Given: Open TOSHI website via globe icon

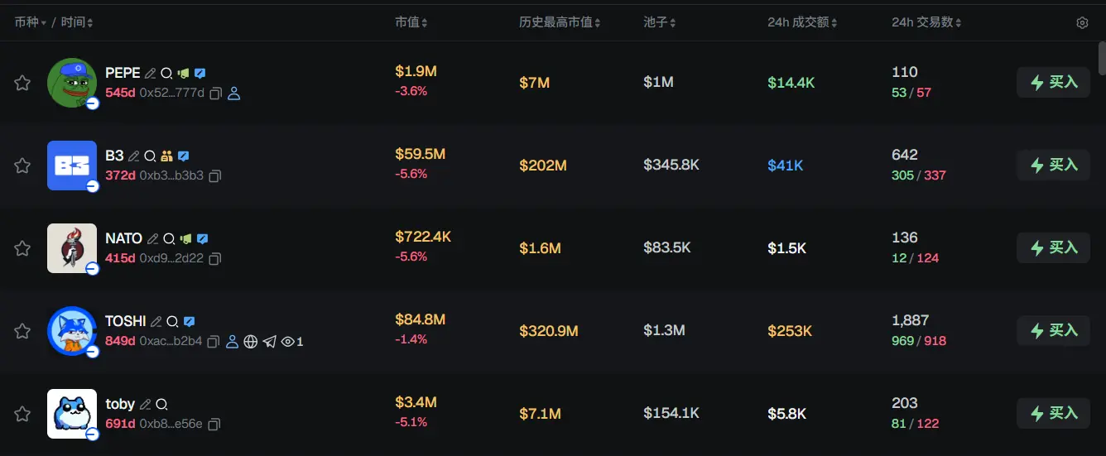Looking at the screenshot, I should click(251, 342).
